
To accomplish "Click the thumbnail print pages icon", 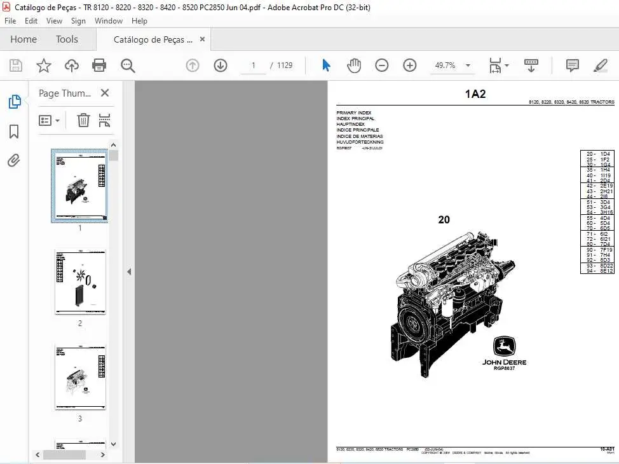I will 104,120.
